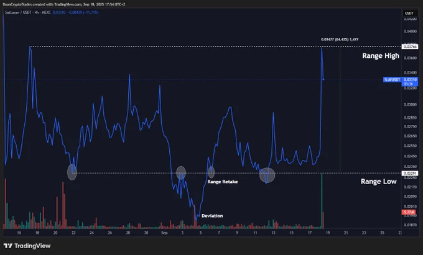The width and height of the screenshot is (423, 255).
Task: Click the 0.03766 range high price label
Action: tap(410, 47)
